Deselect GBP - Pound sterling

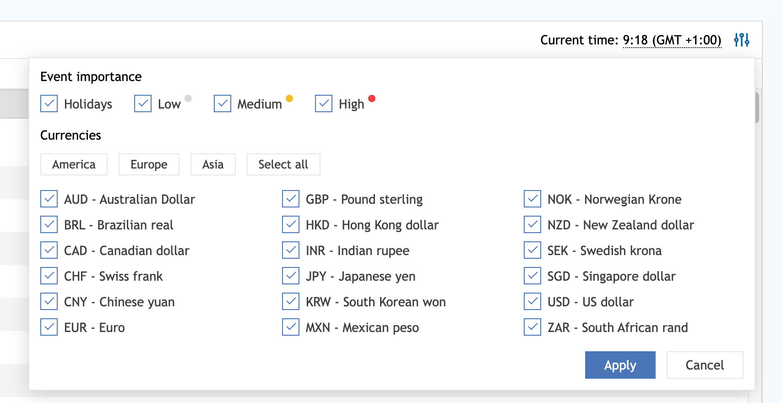click(291, 199)
